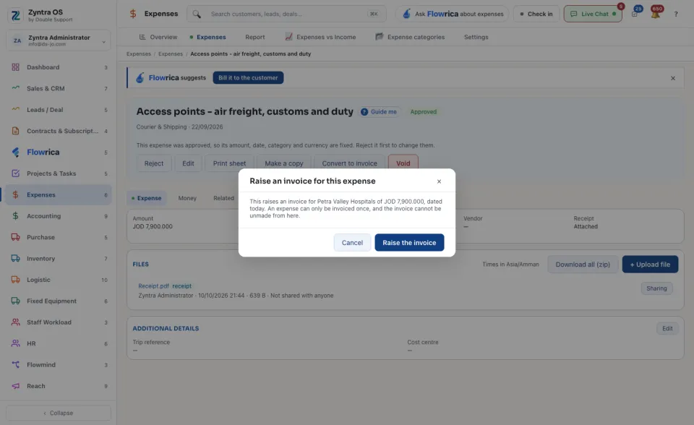
Task: Click the Upload file button
Action: click(x=650, y=265)
